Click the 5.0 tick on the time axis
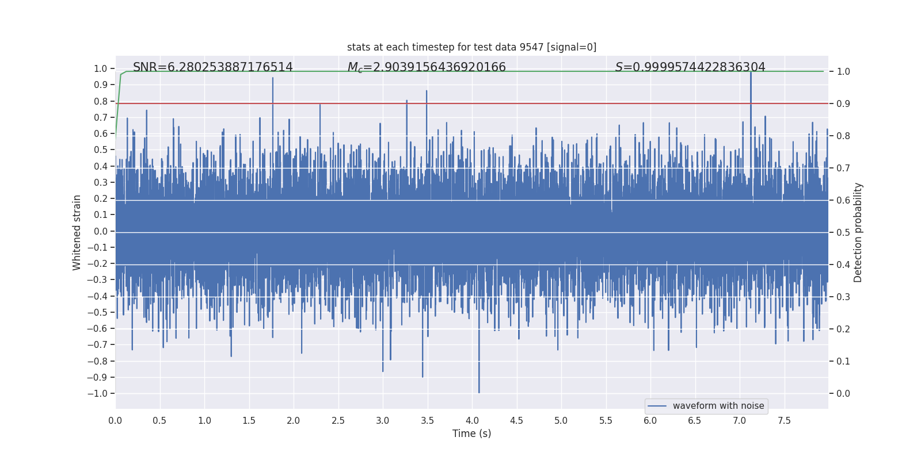 561,420
